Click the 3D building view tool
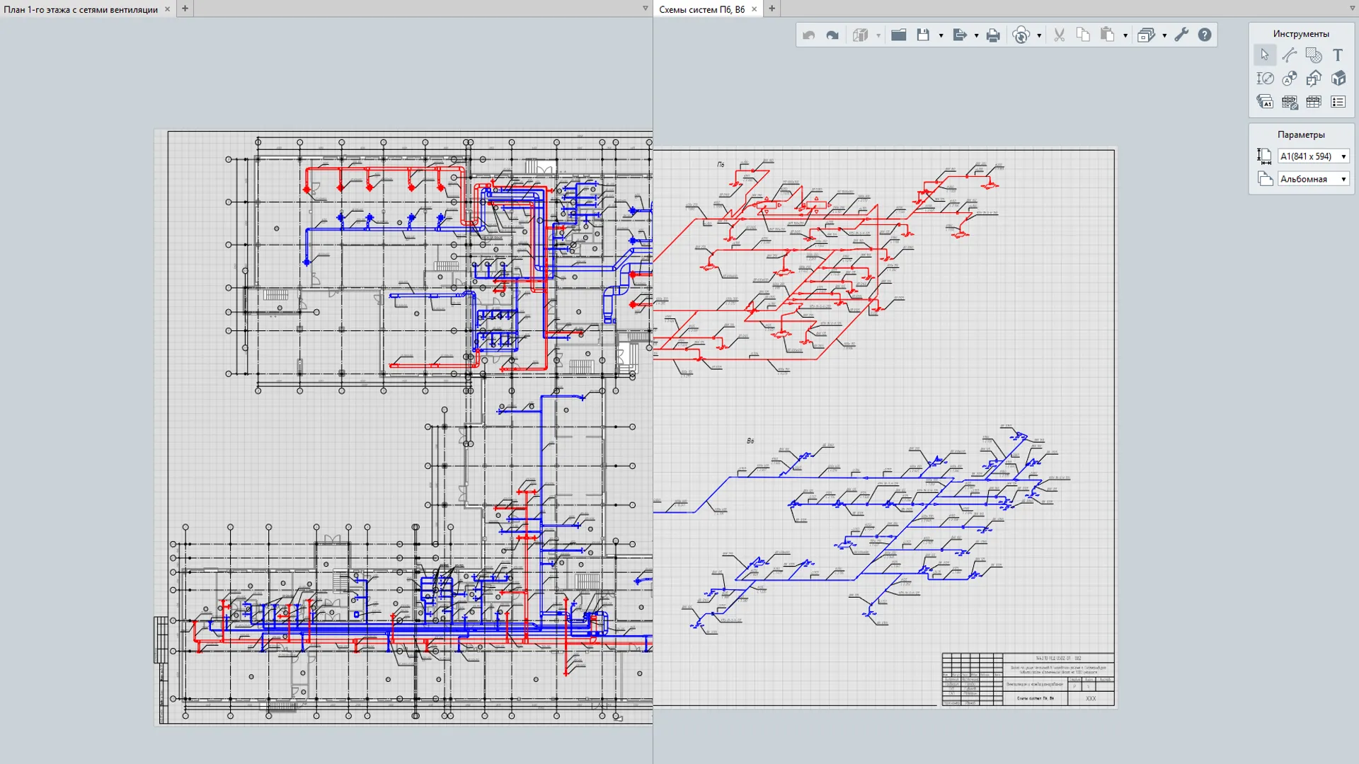 coord(1338,79)
